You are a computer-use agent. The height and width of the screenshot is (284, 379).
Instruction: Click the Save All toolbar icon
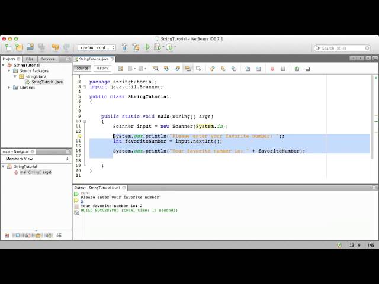[41, 47]
